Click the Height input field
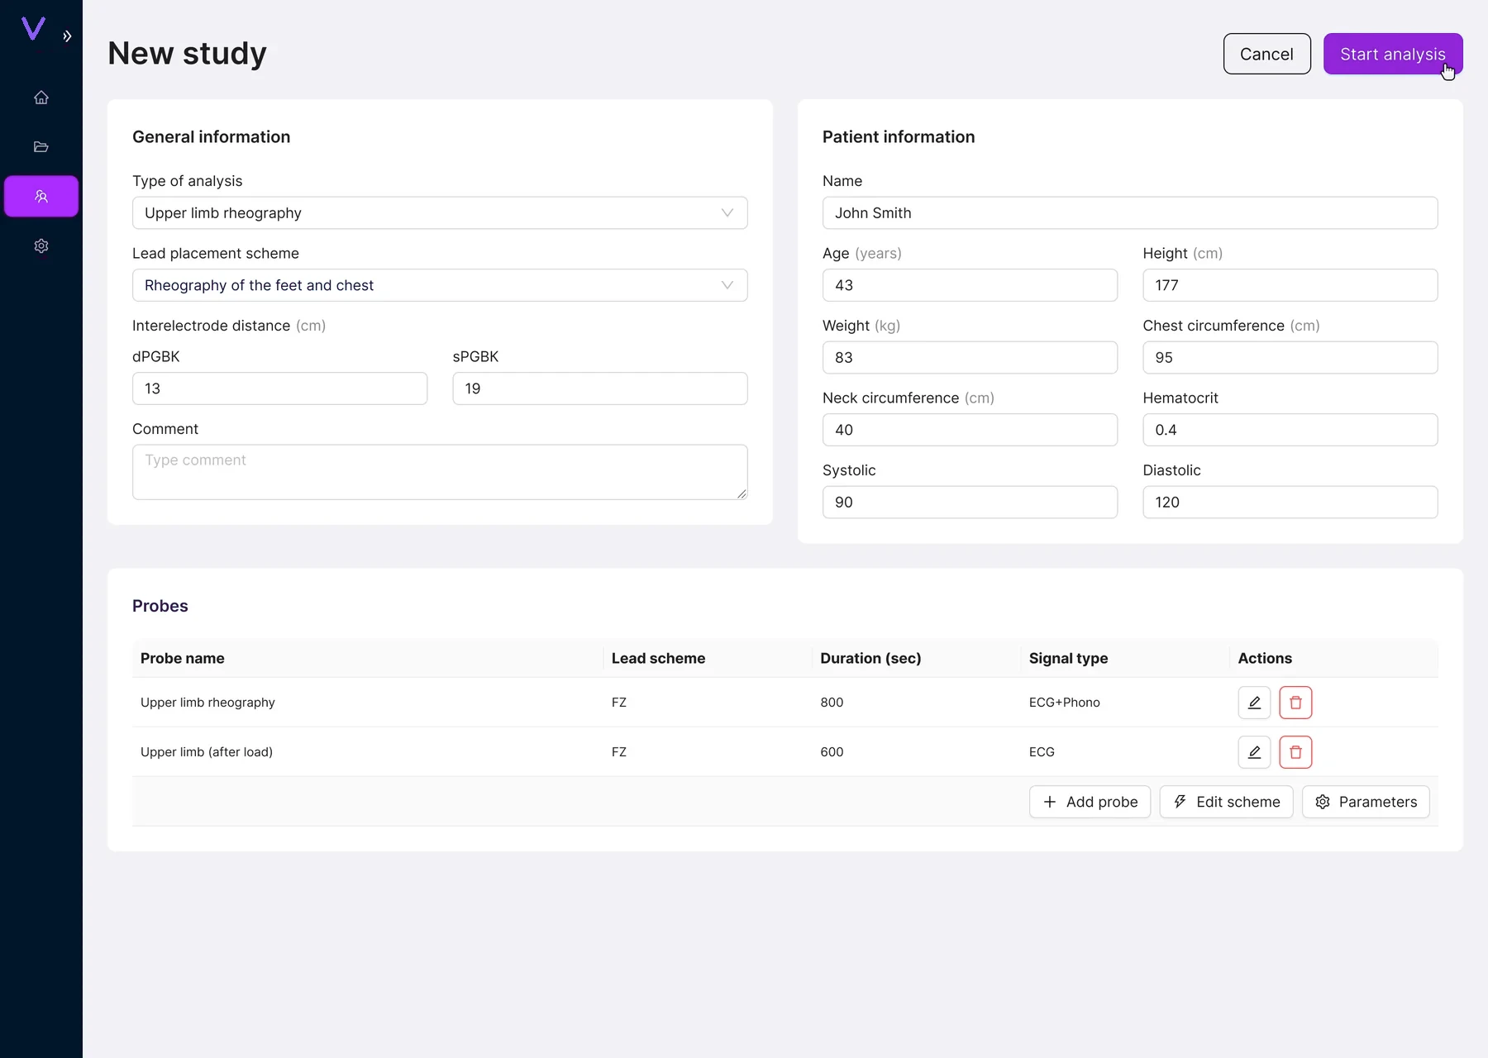 point(1290,285)
